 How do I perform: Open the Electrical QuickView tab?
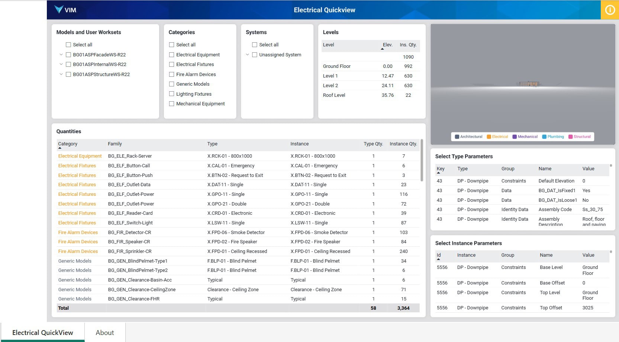click(43, 332)
